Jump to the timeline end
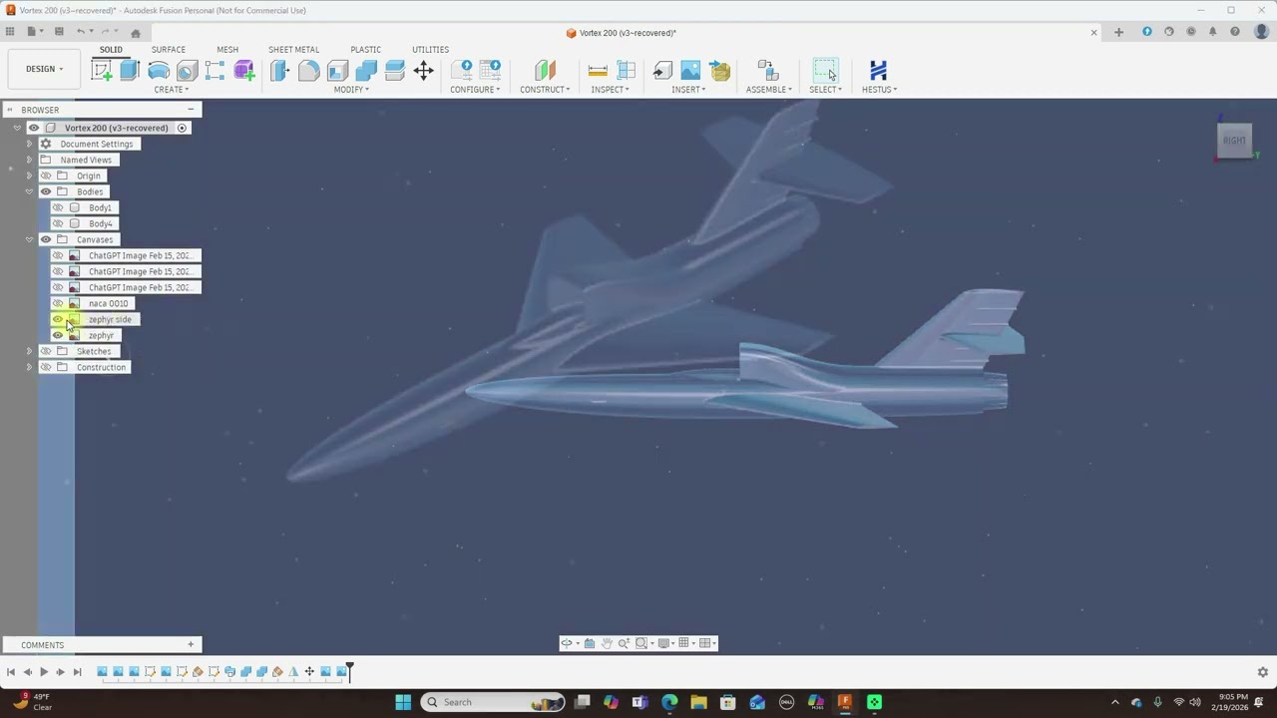Viewport: 1277px width, 718px height. (77, 672)
